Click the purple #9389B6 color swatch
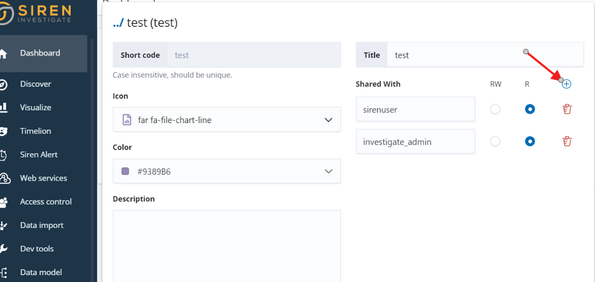 (125, 171)
